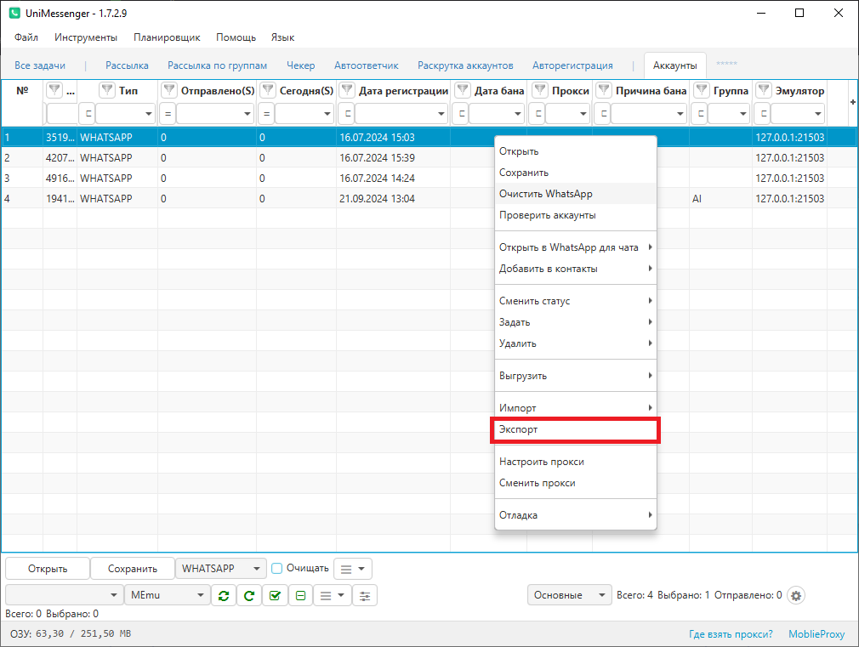Click the filter funnel icon for Прокси column
859x647 pixels.
point(540,91)
